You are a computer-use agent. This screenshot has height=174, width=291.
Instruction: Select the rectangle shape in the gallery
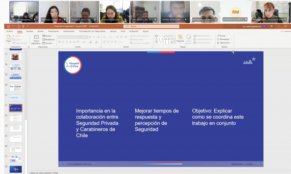coord(166,36)
